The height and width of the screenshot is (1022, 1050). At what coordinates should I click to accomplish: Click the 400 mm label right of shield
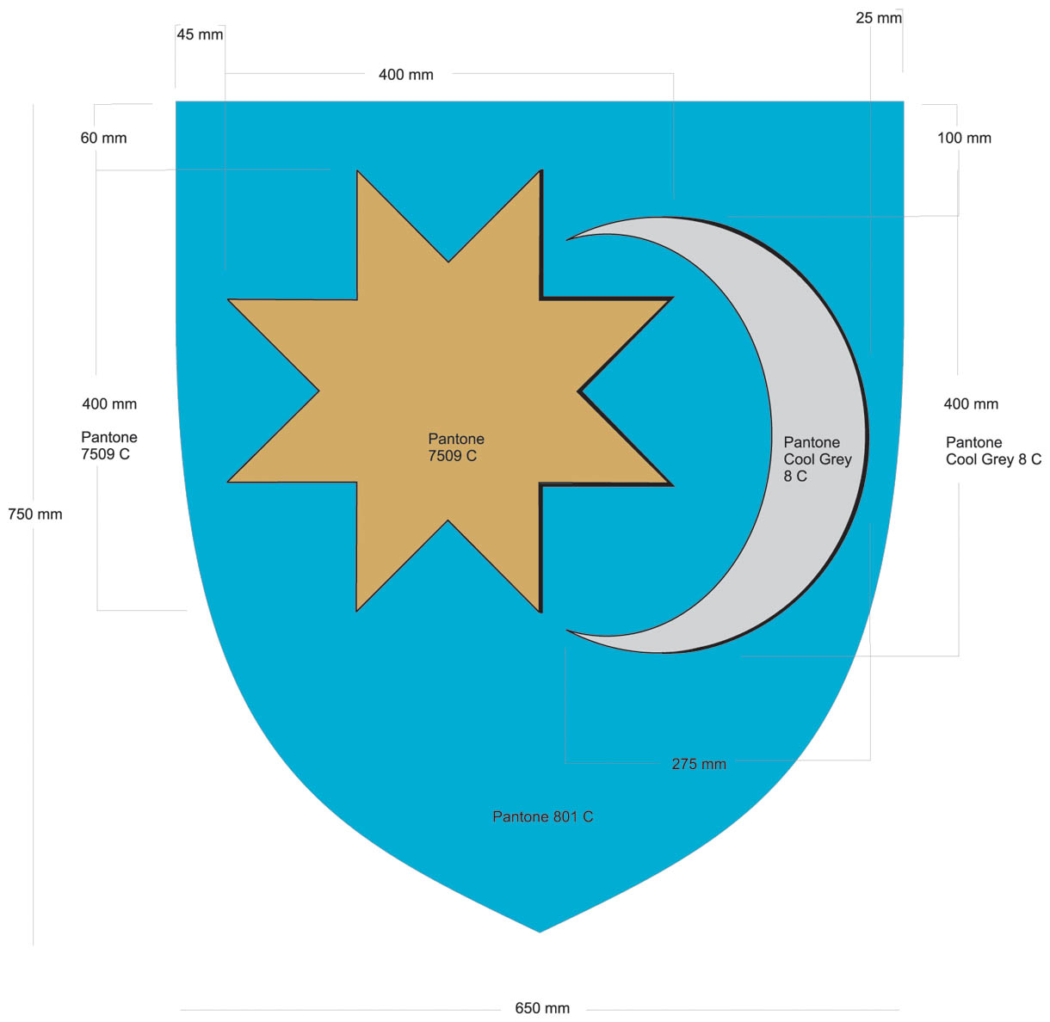(x=971, y=404)
